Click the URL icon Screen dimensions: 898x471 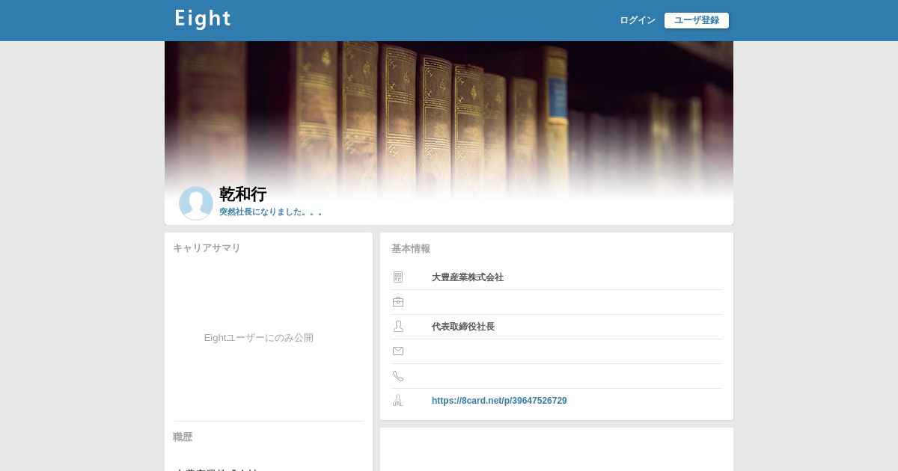coord(397,401)
